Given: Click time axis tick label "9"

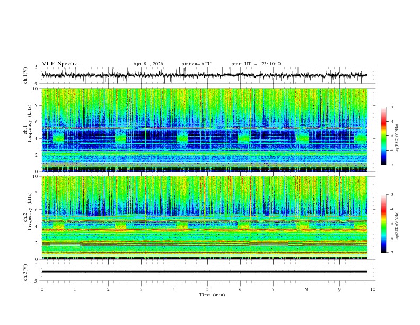Looking at the screenshot, I should 339,289.
